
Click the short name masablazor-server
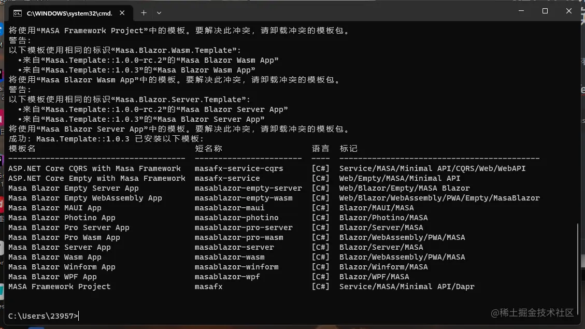tap(234, 247)
